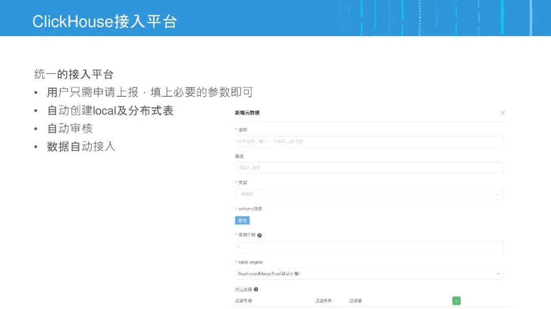
Task: Click the 过滤条件 column header
Action: click(x=323, y=301)
